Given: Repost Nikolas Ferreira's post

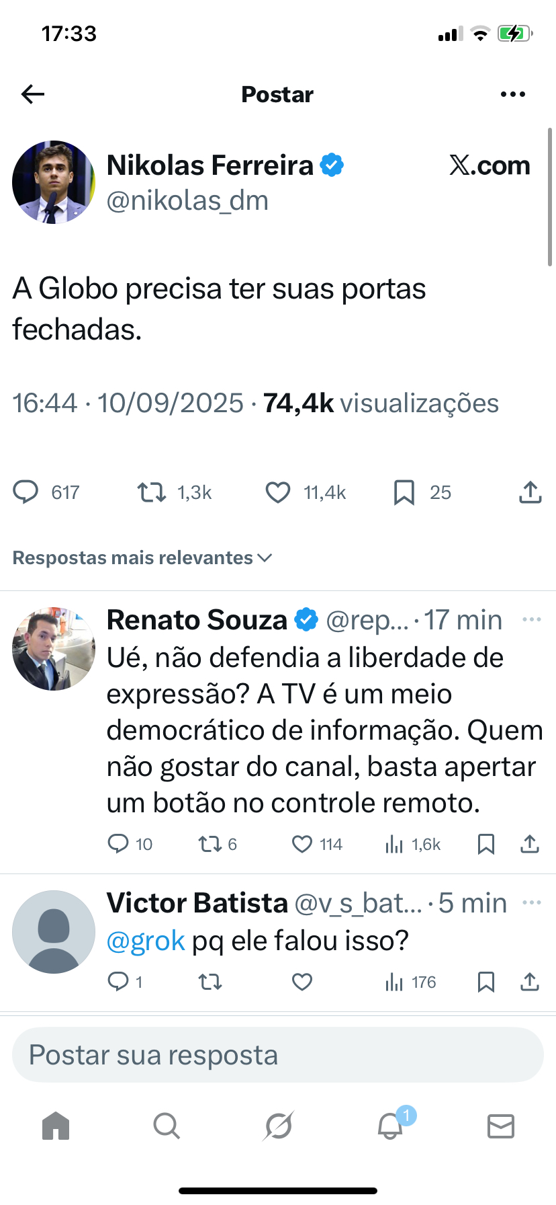Looking at the screenshot, I should [x=152, y=492].
